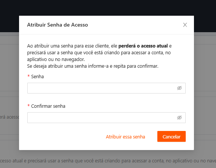Image resolution: width=216 pixels, height=168 pixels.
Task: Click the dialog title Atribuir Senha de Acesso
Action: tap(58, 25)
